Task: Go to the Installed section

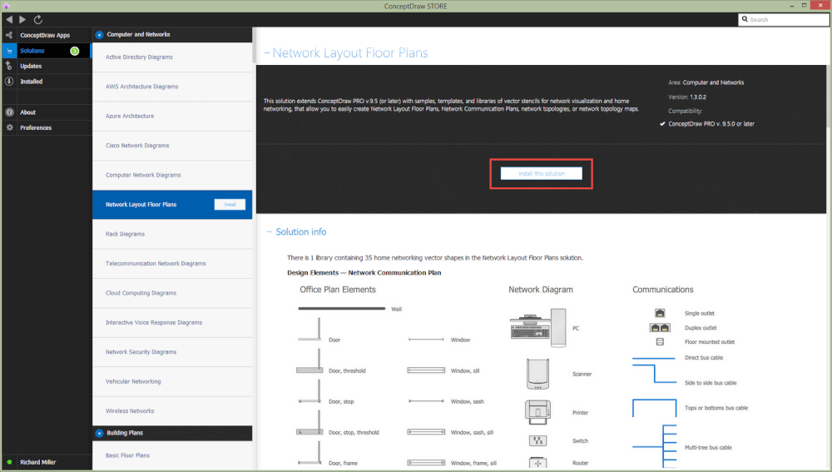Action: (x=32, y=82)
